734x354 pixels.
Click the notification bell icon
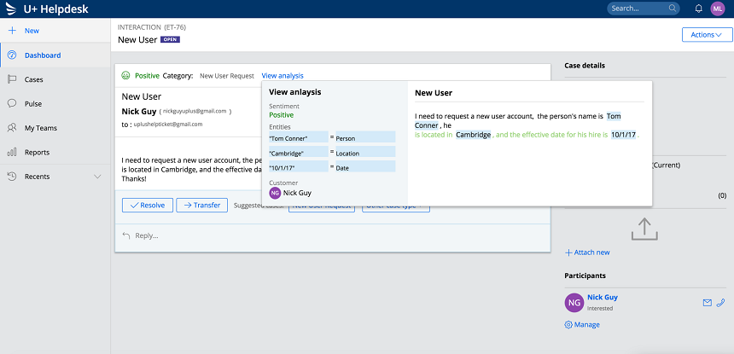(699, 9)
